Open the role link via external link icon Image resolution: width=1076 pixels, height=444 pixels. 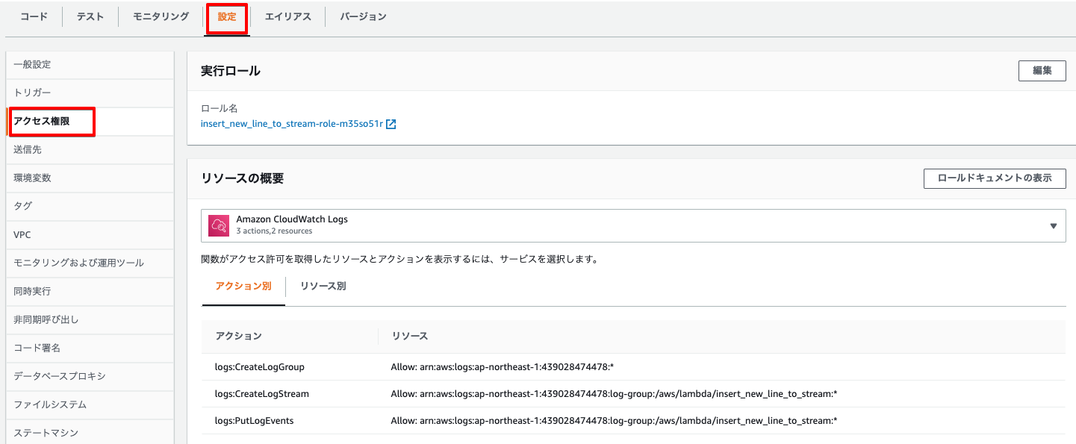point(391,125)
